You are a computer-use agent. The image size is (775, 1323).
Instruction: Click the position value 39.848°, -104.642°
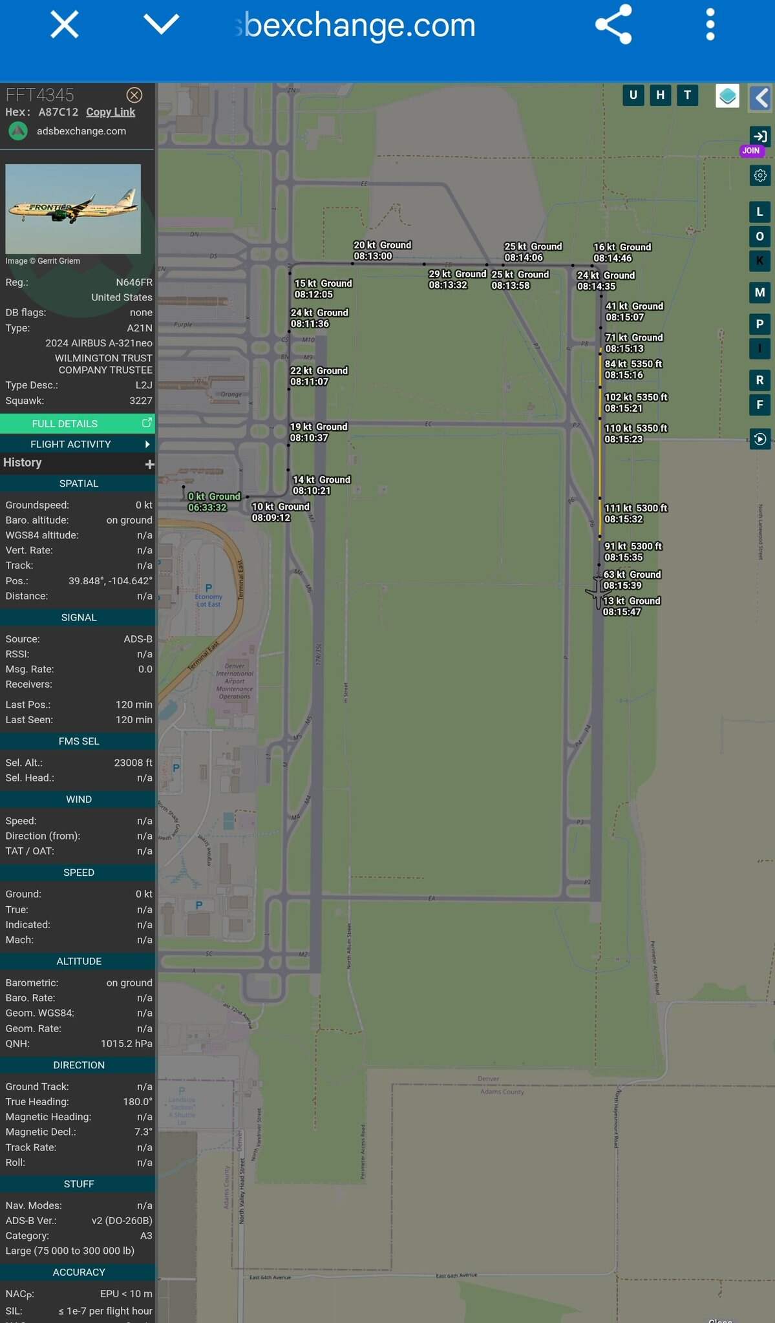pos(111,580)
